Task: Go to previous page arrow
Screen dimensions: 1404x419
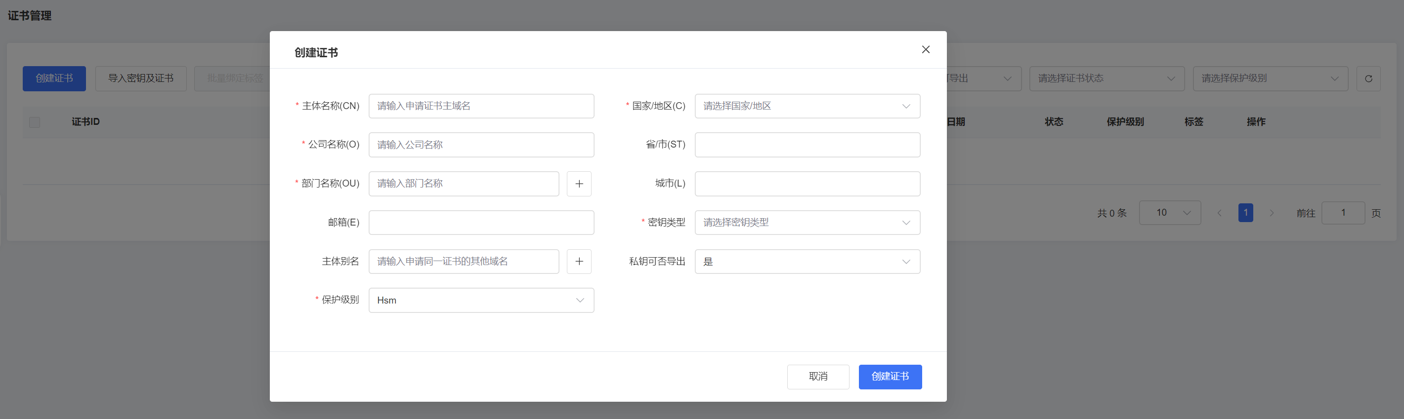Action: [1219, 213]
